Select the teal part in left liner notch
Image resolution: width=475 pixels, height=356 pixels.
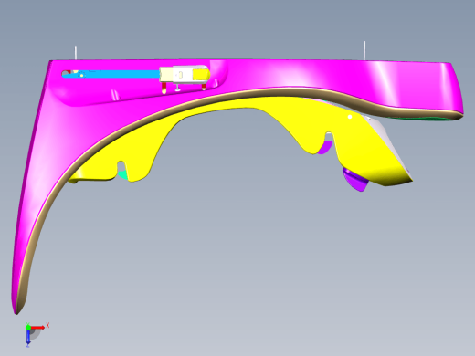[122, 174]
